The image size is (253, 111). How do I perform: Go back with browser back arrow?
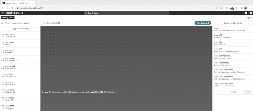click(3, 8)
